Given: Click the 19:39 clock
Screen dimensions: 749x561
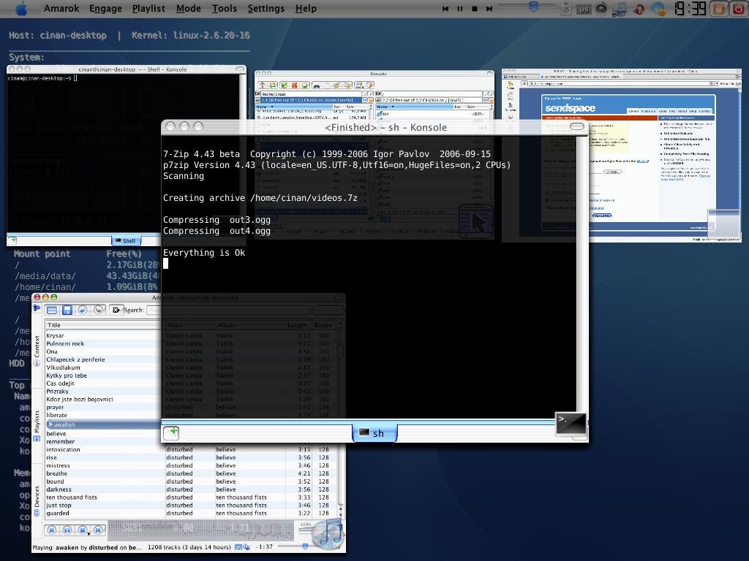Looking at the screenshot, I should [689, 9].
